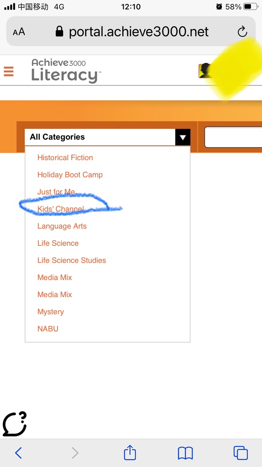
Task: Choose Holiday Boot Camp category
Action: (70, 175)
